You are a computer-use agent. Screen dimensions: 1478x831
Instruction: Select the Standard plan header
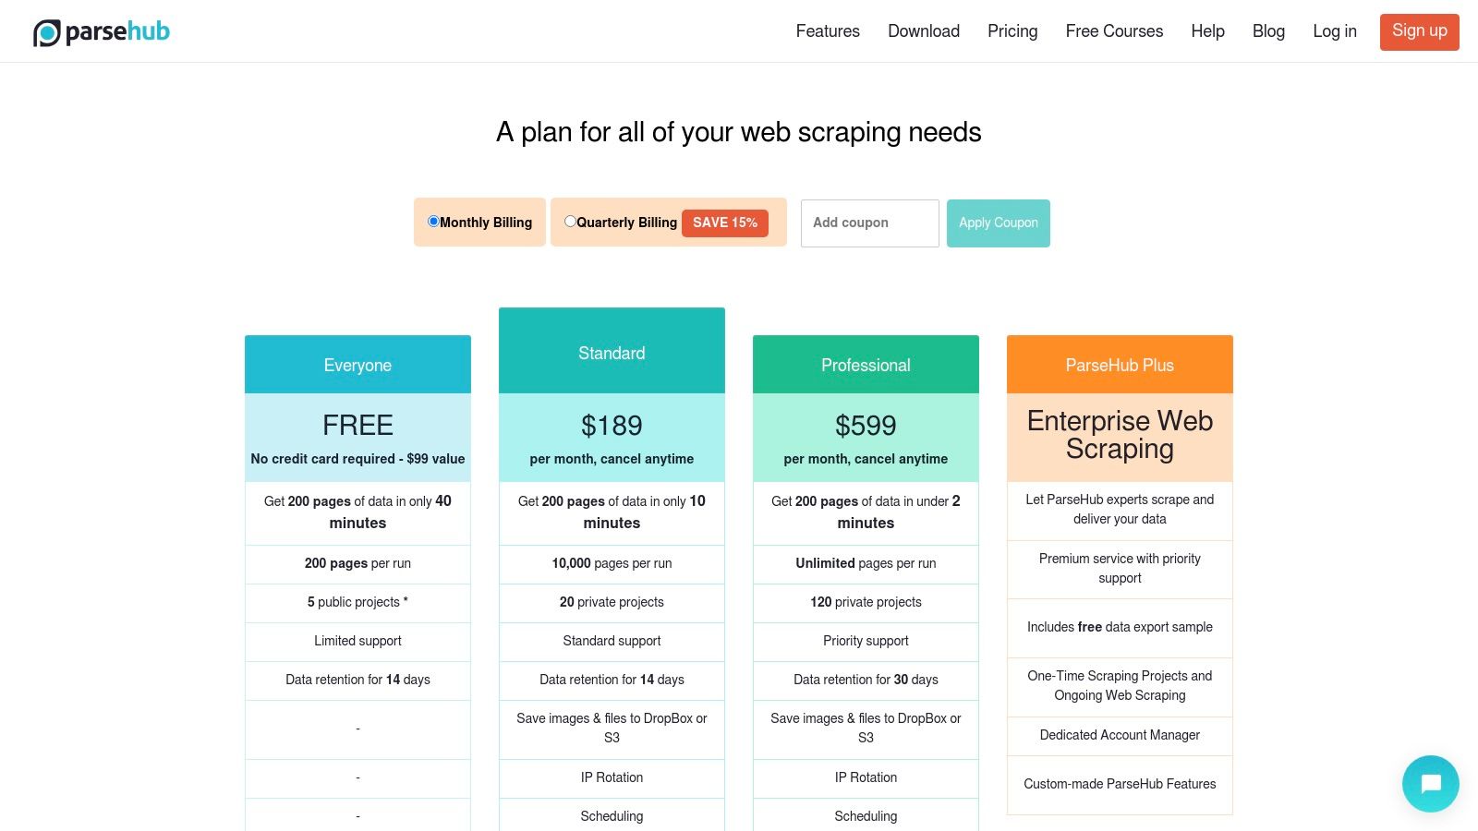612,353
